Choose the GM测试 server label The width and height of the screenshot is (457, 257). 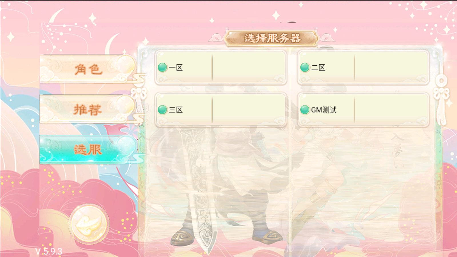[324, 110]
